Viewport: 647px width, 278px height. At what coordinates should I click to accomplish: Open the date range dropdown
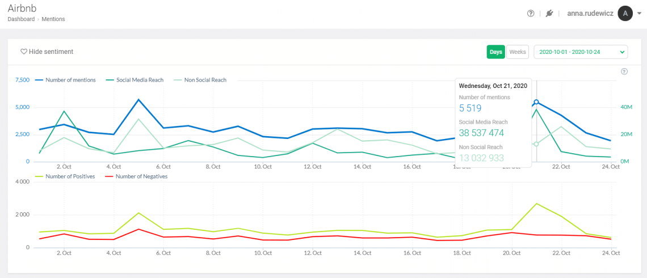point(580,52)
